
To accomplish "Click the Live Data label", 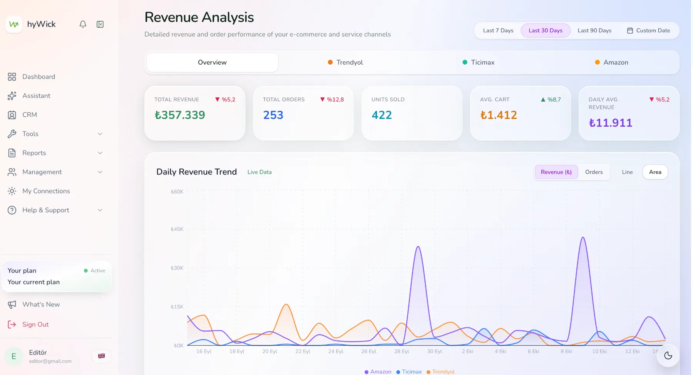I will point(259,172).
